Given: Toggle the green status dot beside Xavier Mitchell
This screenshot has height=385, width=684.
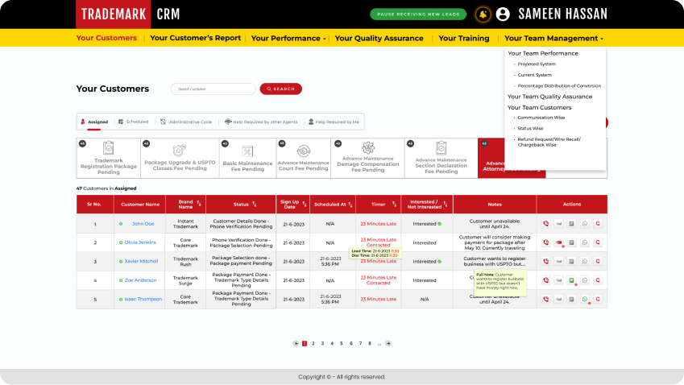Looking at the screenshot, I should [121, 262].
